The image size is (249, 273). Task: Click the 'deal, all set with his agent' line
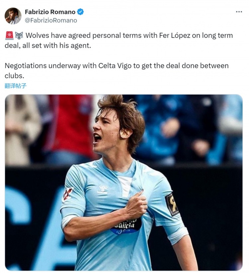[48, 46]
